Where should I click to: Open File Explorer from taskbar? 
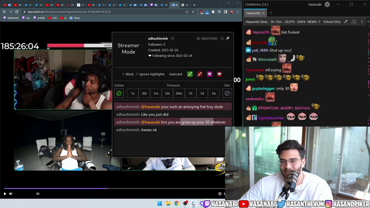pos(168,203)
